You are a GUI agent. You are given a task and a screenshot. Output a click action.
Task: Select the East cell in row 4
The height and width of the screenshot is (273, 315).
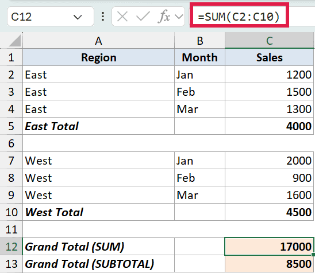[99, 109]
